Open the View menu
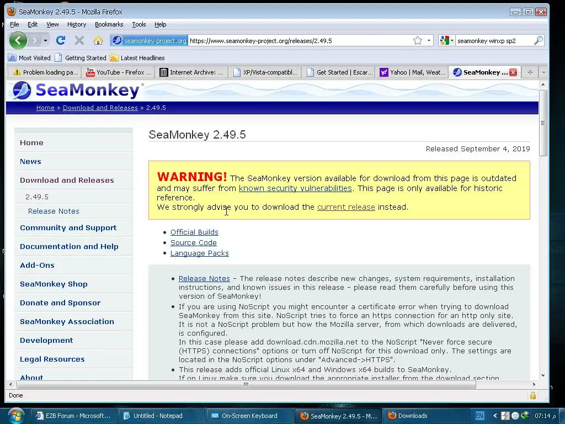 pos(52,24)
